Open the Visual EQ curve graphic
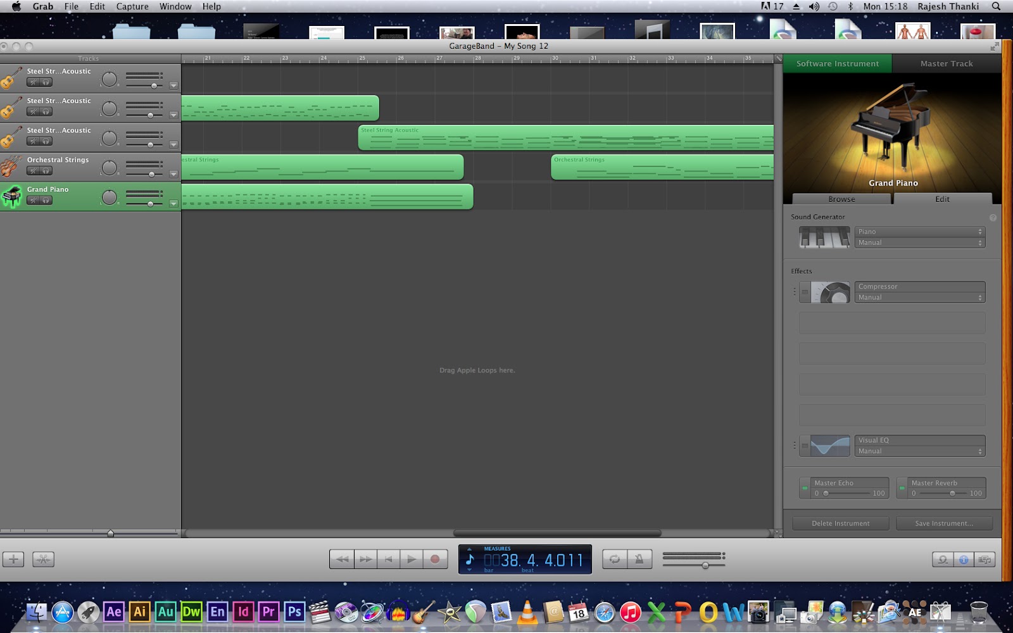The height and width of the screenshot is (633, 1013). click(x=831, y=446)
